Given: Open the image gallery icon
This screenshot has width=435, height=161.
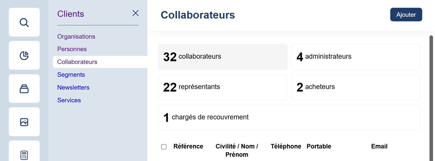Looking at the screenshot, I should click(x=24, y=122).
